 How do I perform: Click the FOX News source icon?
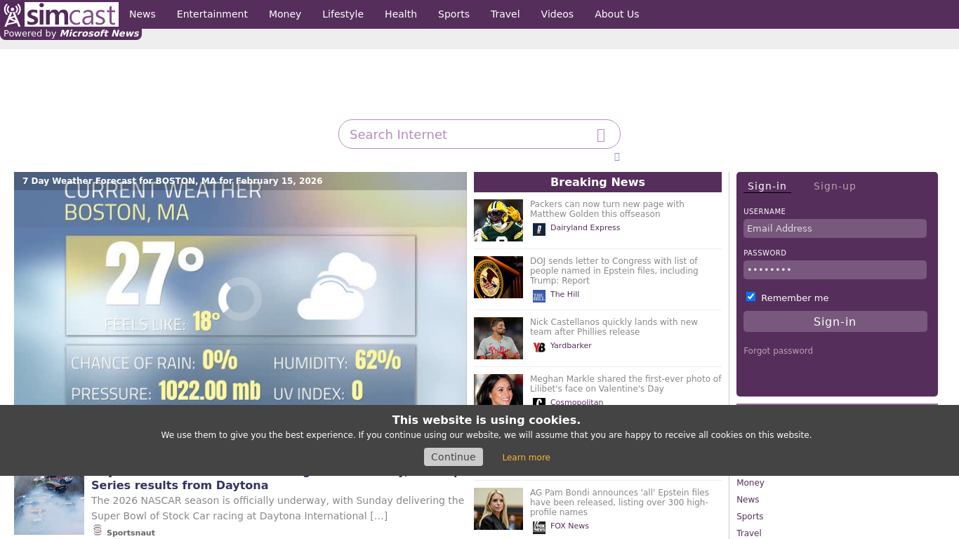[x=538, y=527]
